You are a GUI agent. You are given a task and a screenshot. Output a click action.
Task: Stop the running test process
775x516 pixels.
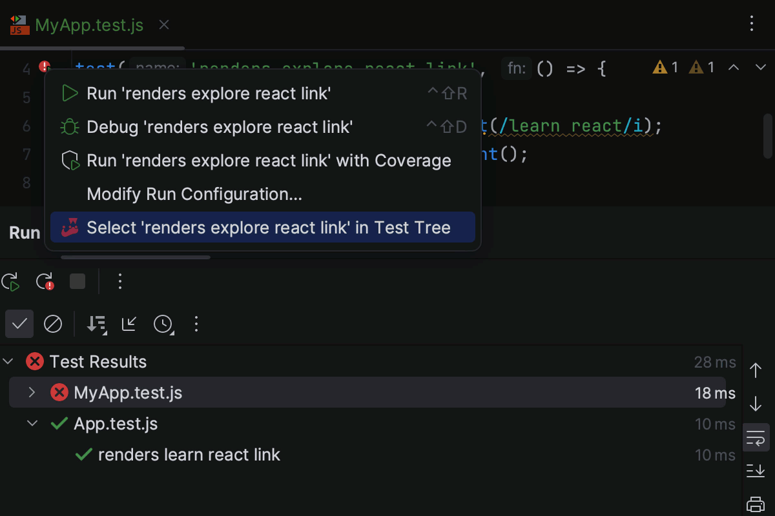pos(77,281)
